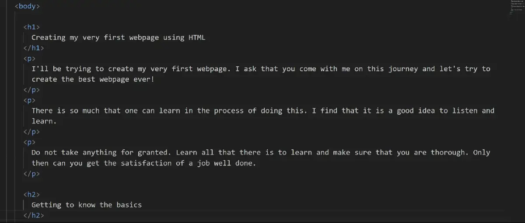Click the line starting "There is so much"
This screenshot has width=525, height=223.
(x=262, y=111)
